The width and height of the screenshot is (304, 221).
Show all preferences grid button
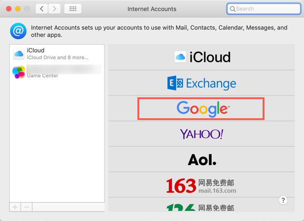click(73, 9)
